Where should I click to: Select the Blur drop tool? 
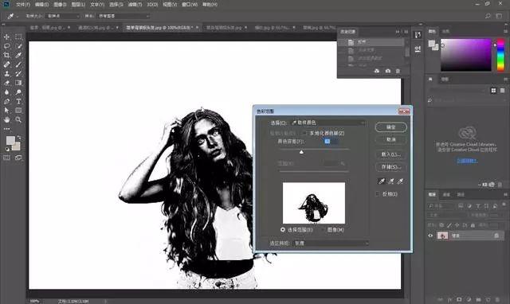pos(6,92)
